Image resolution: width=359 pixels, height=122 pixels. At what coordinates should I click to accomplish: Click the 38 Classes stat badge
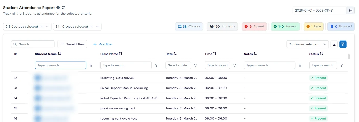189,26
